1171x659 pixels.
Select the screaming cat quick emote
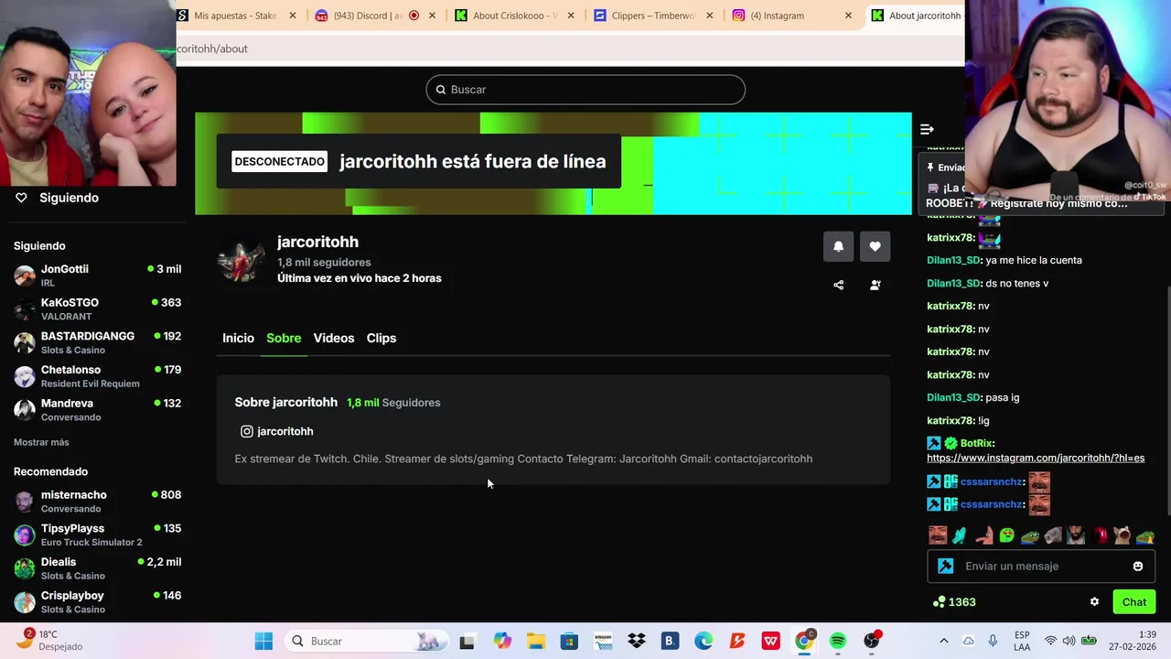click(x=1123, y=535)
